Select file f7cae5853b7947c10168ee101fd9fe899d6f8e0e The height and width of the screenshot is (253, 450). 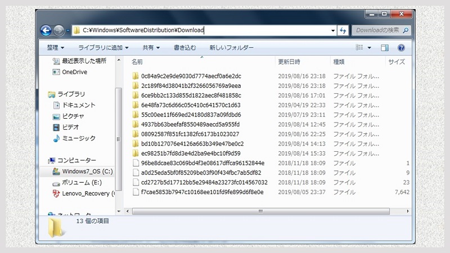pyautogui.click(x=202, y=192)
